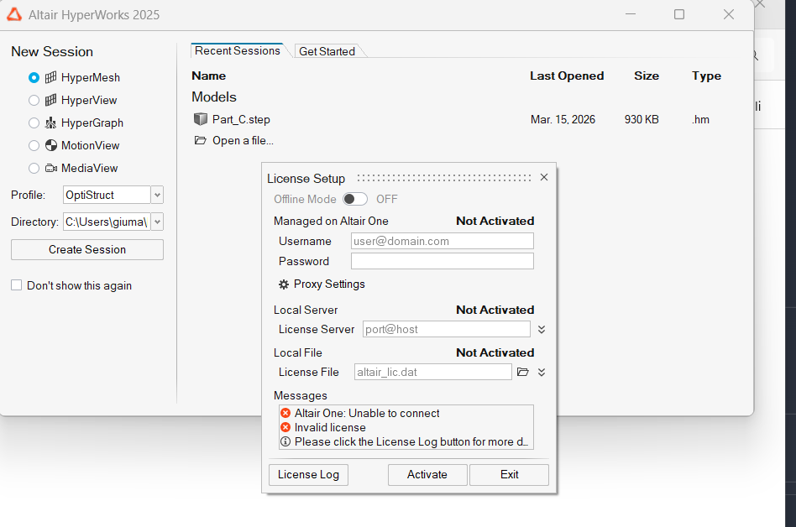This screenshot has height=527, width=796.
Task: Click the Altair One error icon
Action: point(285,413)
